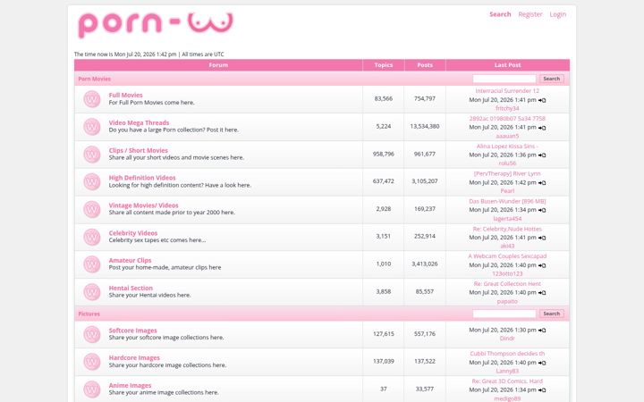Click the forum icon beside High Definition Videos
Viewport: 644px width, 402px height.
(x=91, y=181)
